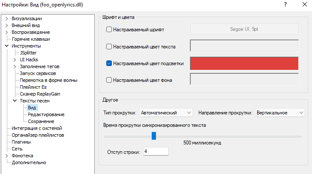The image size is (312, 174).
Task: Expand the Визуализации tree node
Action: (x=6, y=18)
